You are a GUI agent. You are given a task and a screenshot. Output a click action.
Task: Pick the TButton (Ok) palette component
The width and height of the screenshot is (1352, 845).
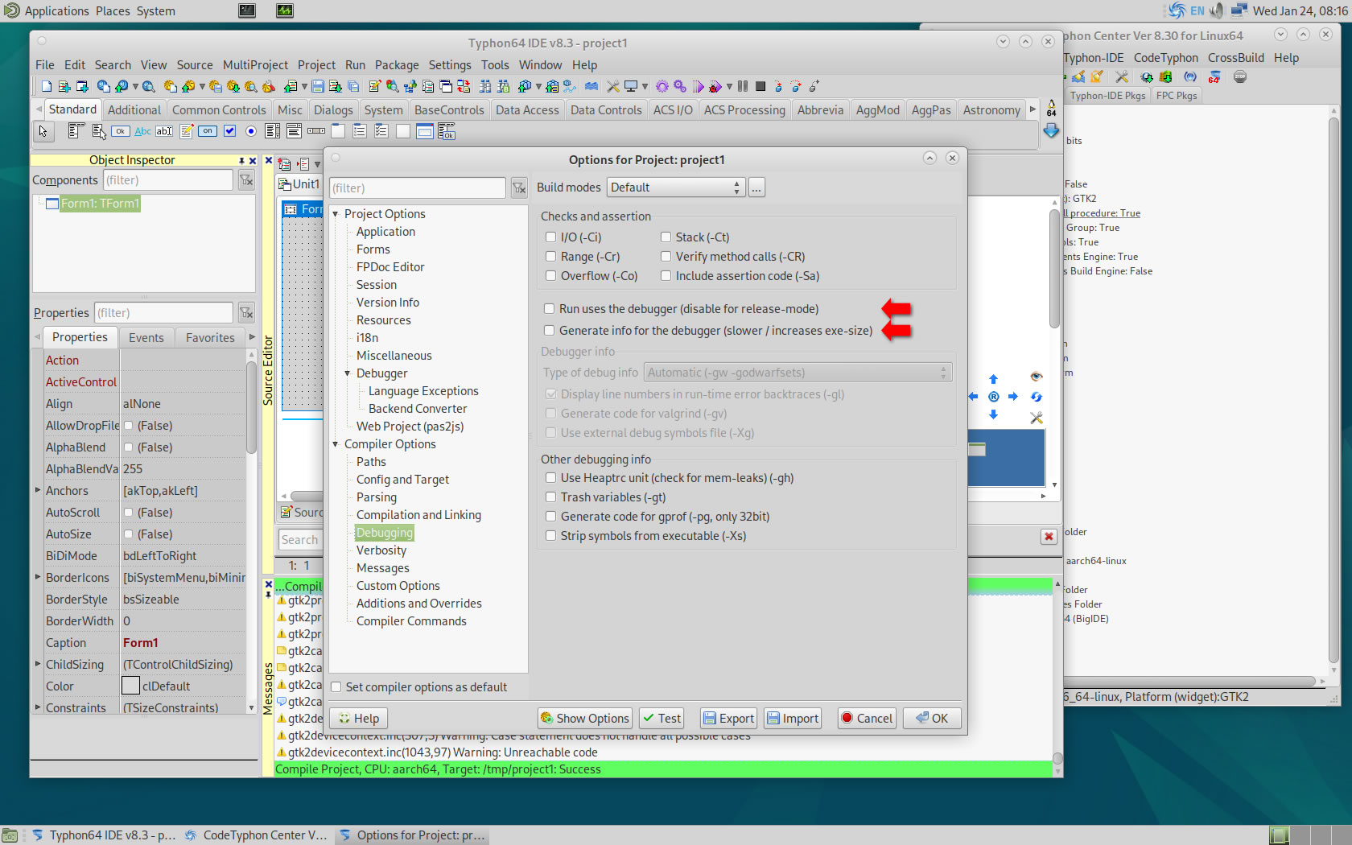121,131
